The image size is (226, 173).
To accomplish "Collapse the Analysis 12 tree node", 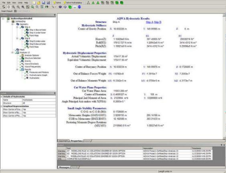I will 13,53.
